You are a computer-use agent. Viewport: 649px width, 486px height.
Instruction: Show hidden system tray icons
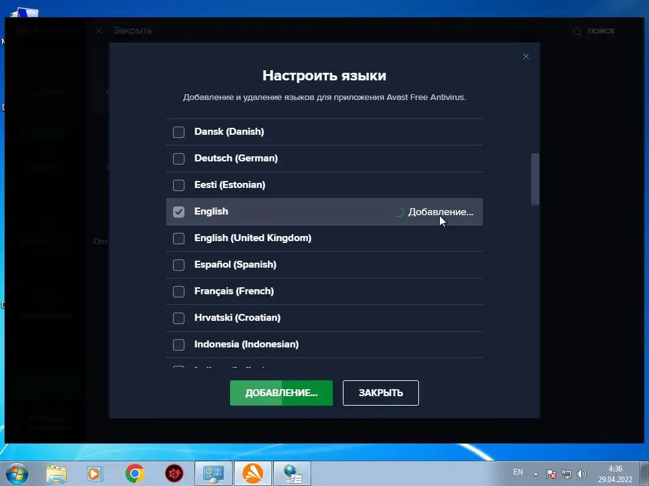click(536, 474)
